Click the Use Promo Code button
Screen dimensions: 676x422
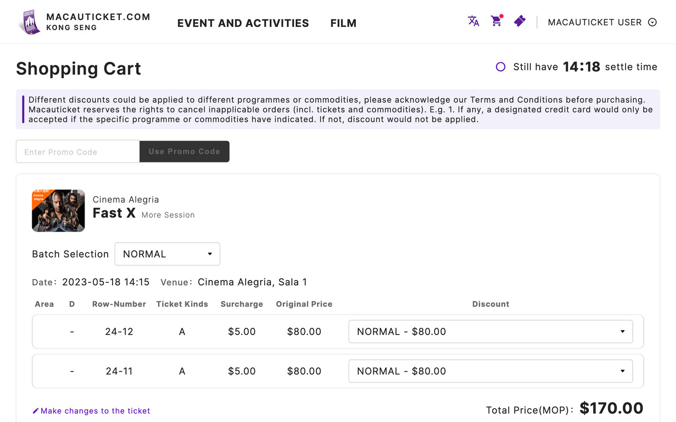click(x=184, y=151)
